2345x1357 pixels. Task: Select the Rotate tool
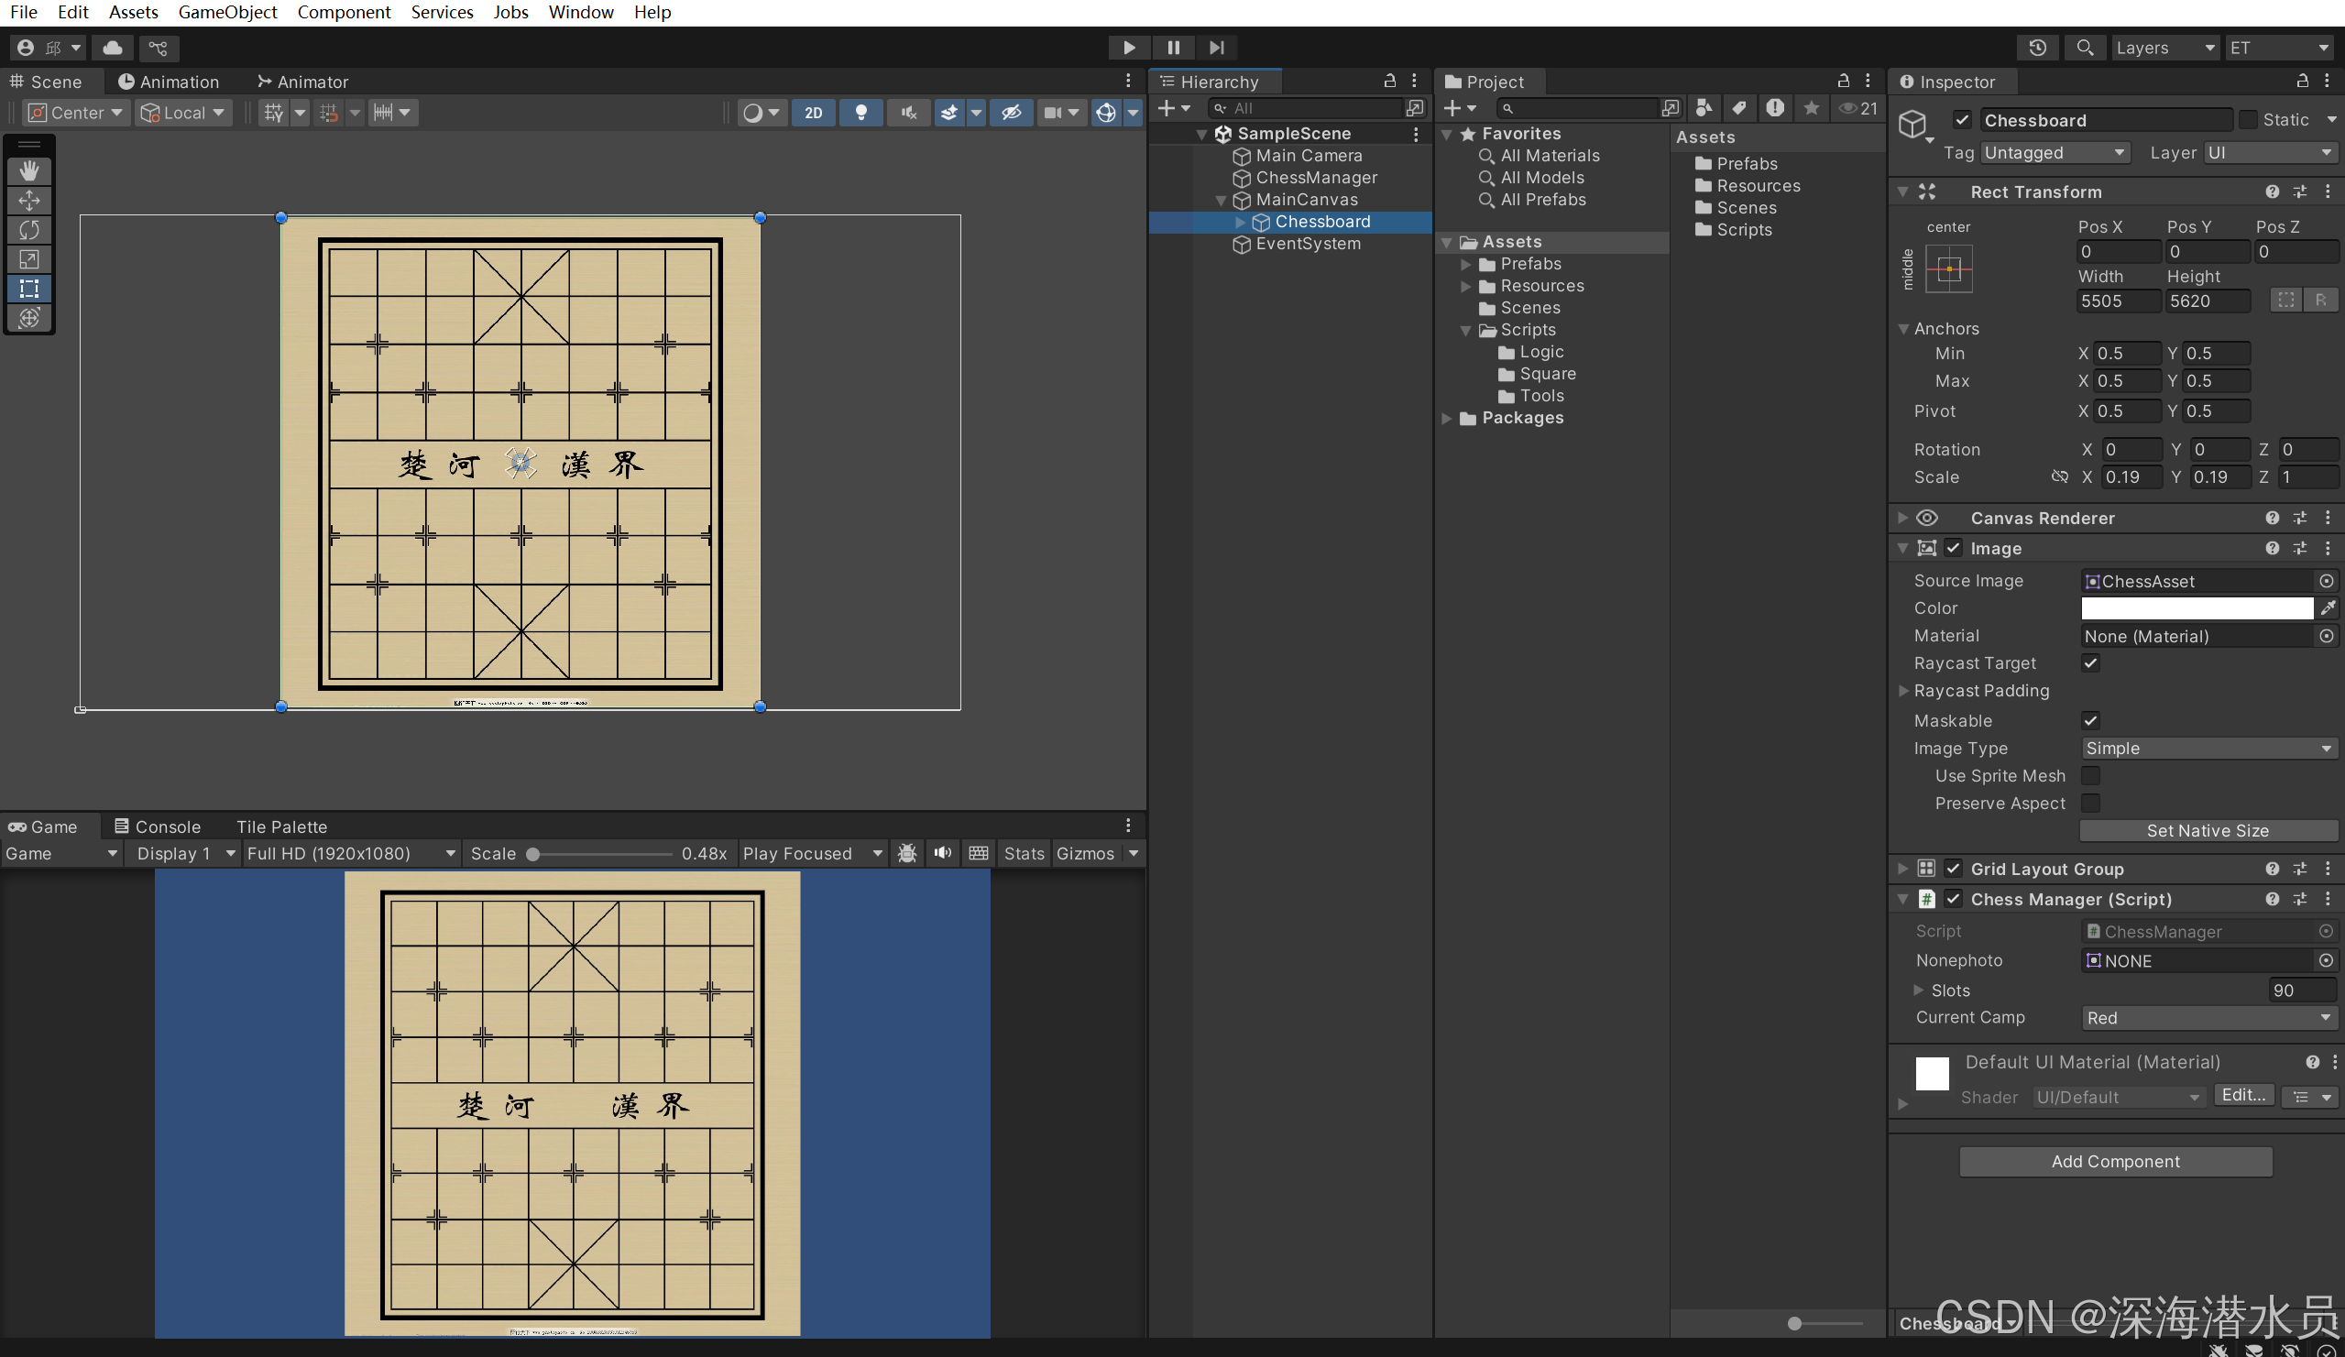pyautogui.click(x=28, y=230)
